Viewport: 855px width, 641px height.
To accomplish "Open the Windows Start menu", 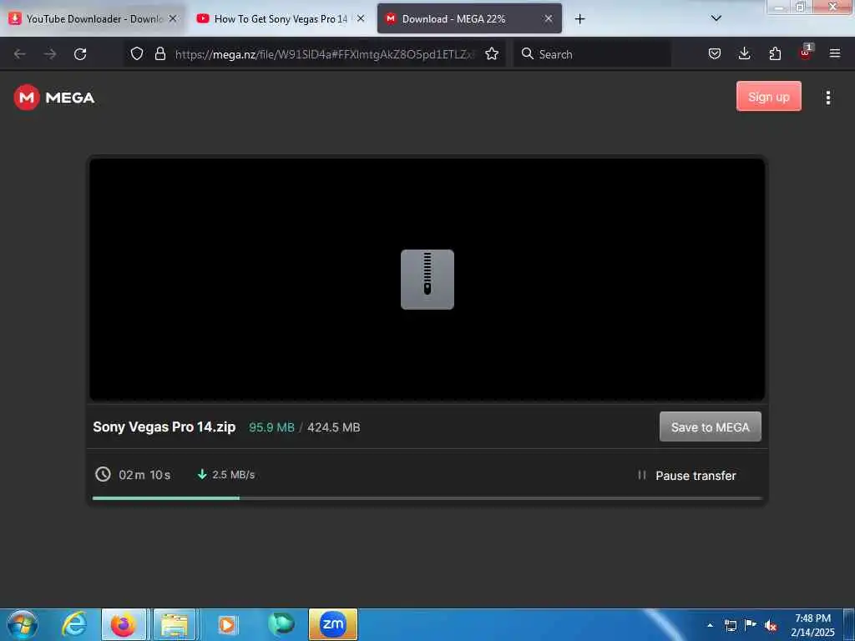I will [23, 624].
